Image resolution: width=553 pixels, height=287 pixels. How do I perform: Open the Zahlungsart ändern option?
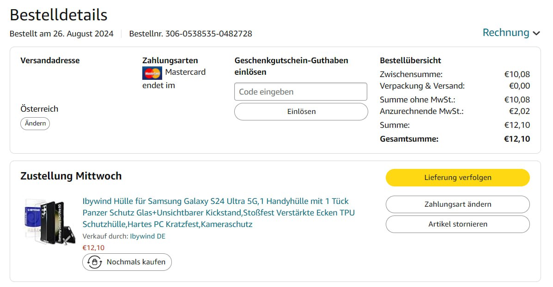[x=457, y=204]
